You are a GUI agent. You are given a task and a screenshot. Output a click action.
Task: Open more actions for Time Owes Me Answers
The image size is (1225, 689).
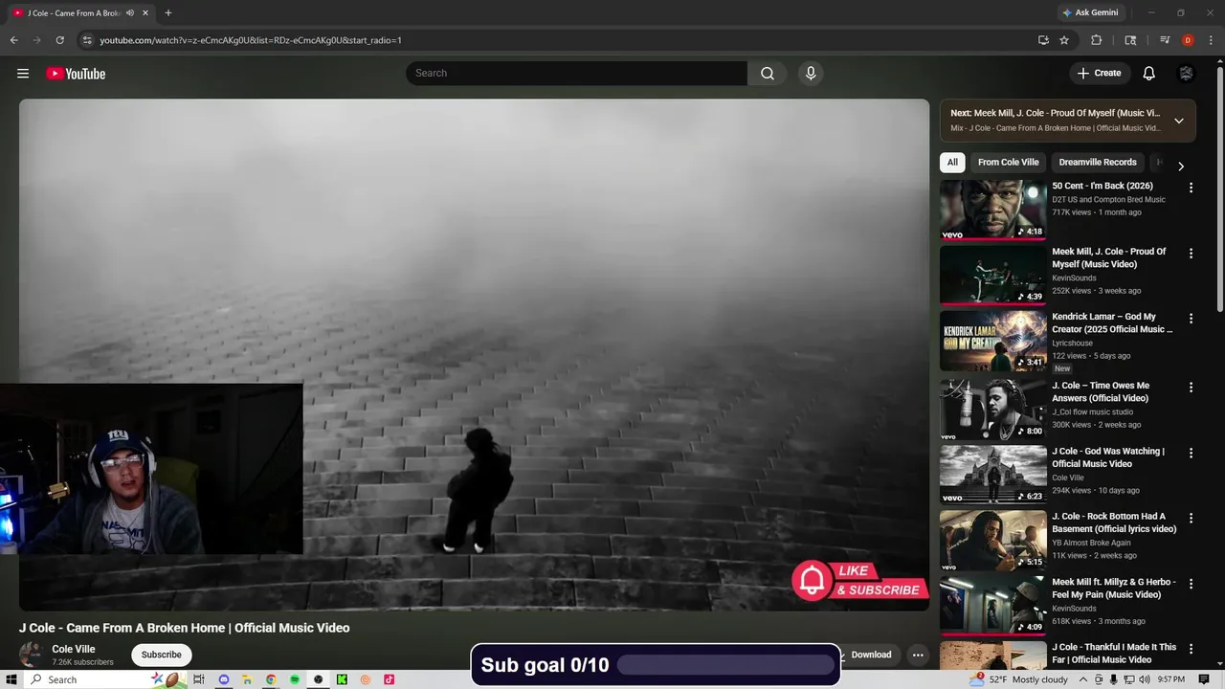click(x=1192, y=388)
